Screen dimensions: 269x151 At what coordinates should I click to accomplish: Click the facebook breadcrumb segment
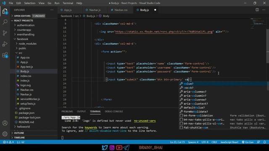[66, 16]
